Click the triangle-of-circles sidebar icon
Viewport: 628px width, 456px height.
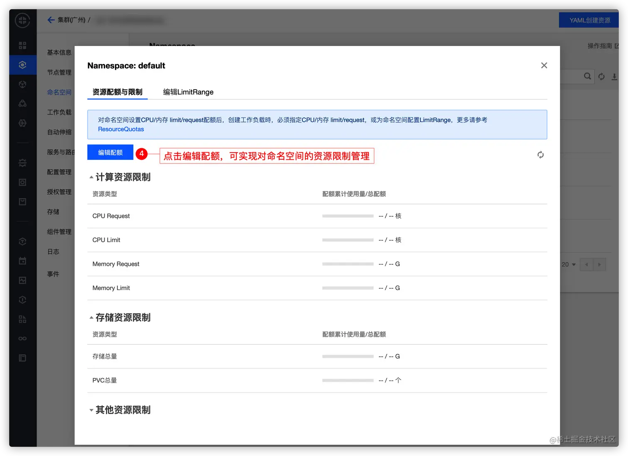click(x=22, y=103)
